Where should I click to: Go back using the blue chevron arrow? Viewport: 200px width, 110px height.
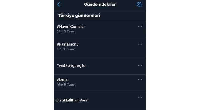coord(59,5)
